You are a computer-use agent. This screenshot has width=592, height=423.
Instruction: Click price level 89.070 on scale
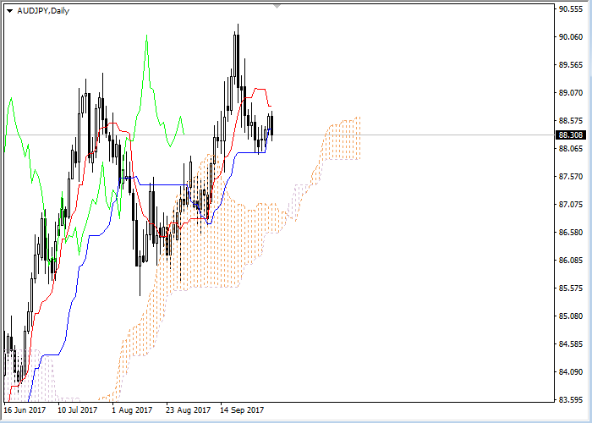point(571,93)
